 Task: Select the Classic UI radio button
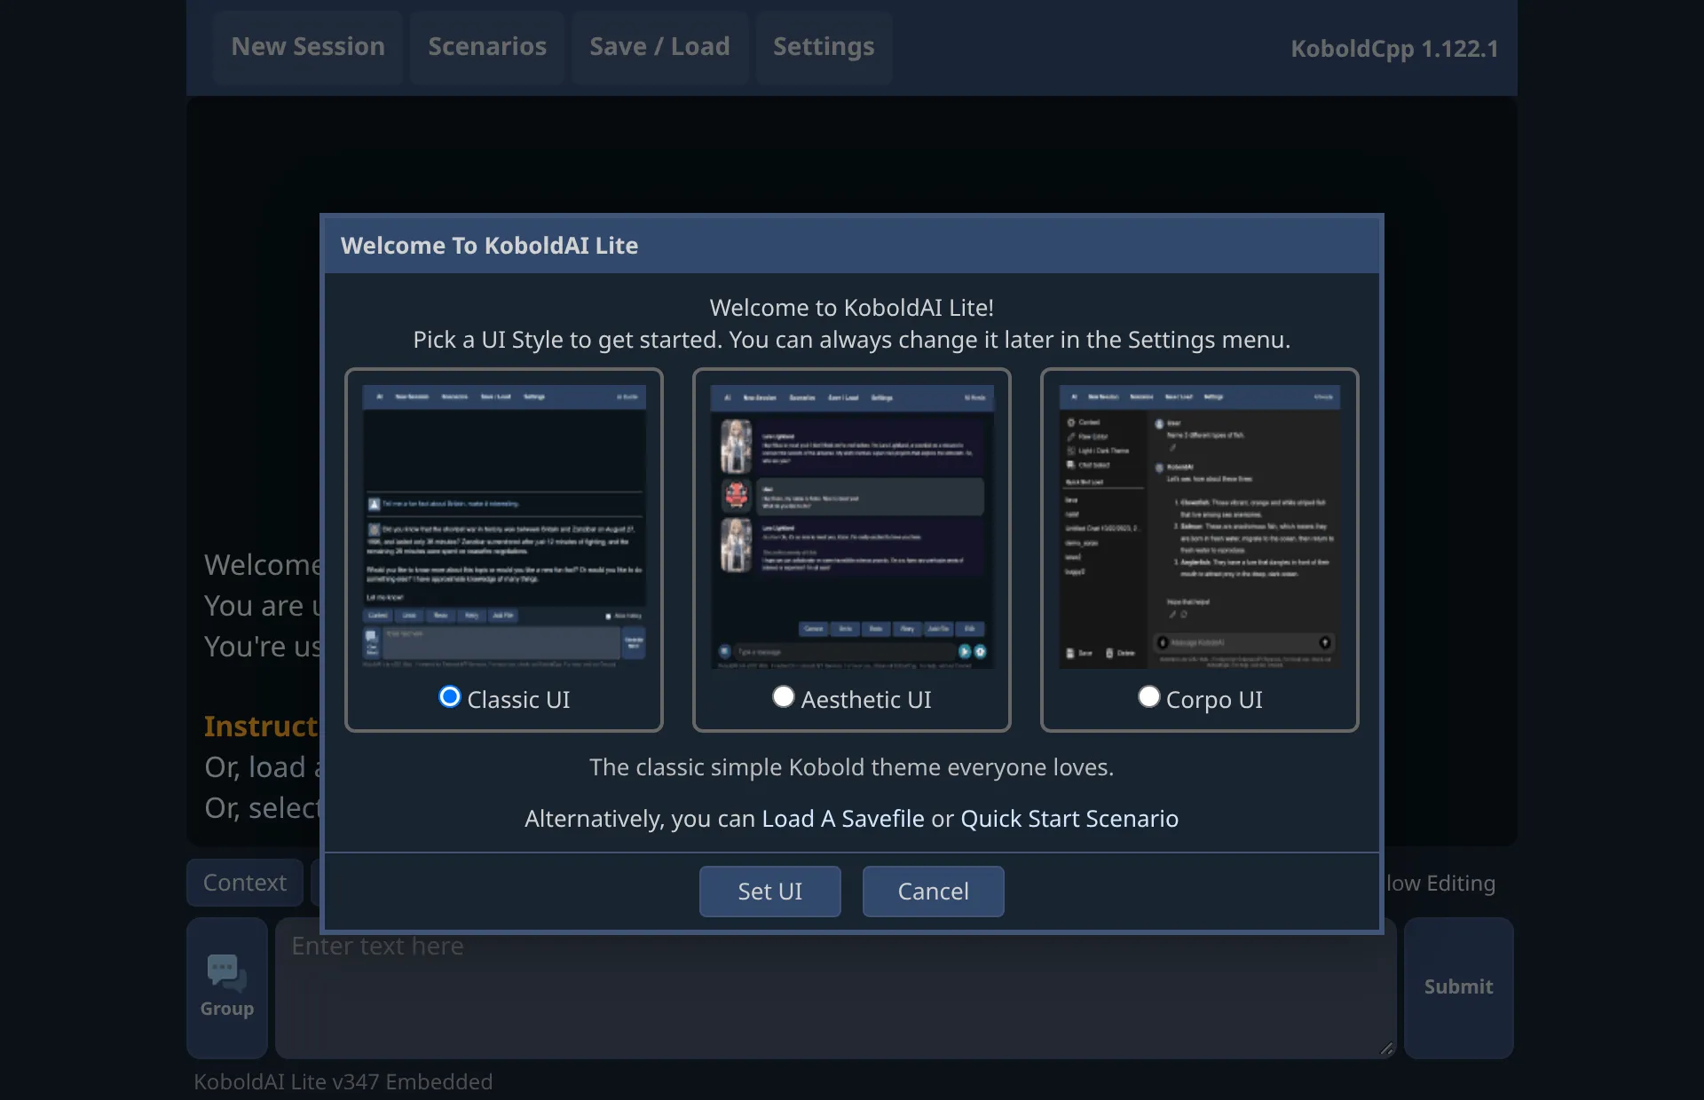(x=450, y=697)
